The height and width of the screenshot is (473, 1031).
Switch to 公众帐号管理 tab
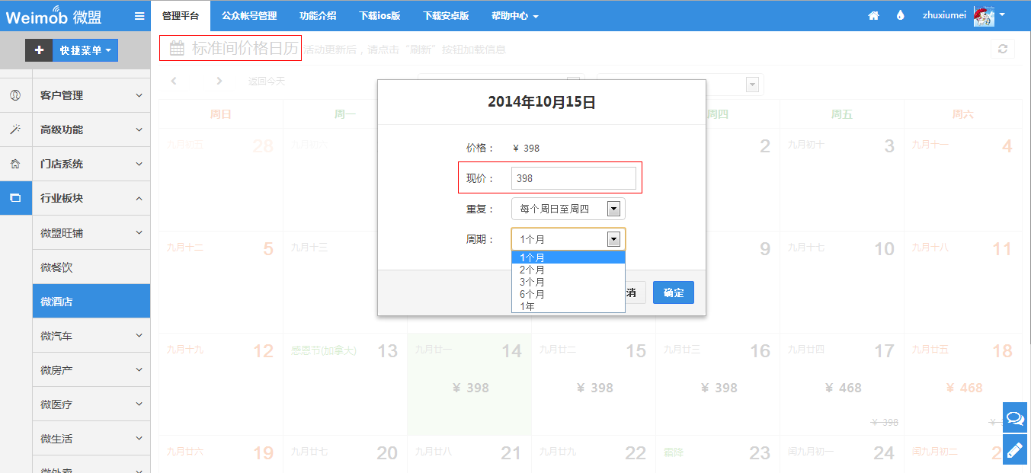(249, 16)
